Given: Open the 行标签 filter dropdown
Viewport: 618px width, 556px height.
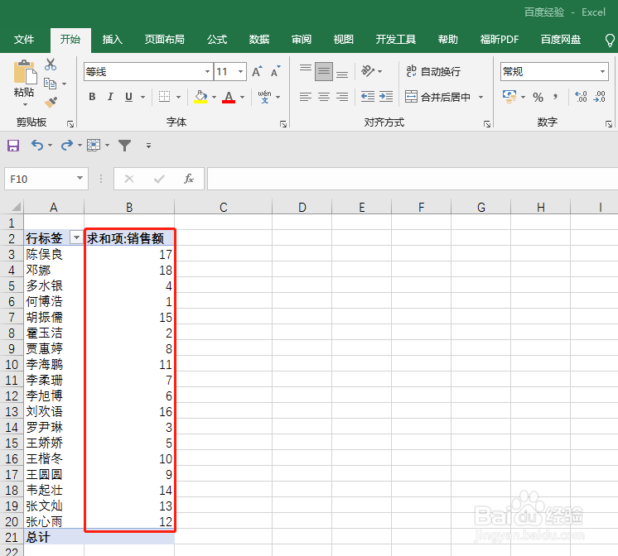Looking at the screenshot, I should tap(76, 237).
